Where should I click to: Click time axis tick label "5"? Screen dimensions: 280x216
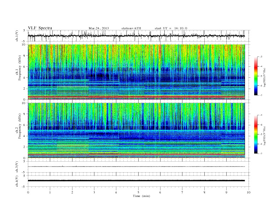pos(138,192)
